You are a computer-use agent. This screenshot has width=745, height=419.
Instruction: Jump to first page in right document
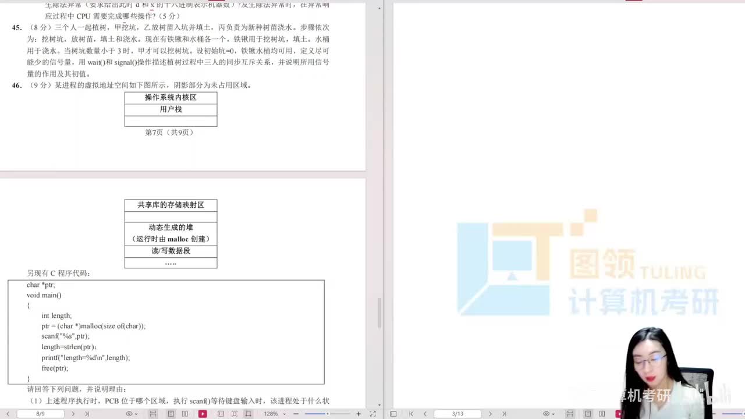[x=411, y=414]
